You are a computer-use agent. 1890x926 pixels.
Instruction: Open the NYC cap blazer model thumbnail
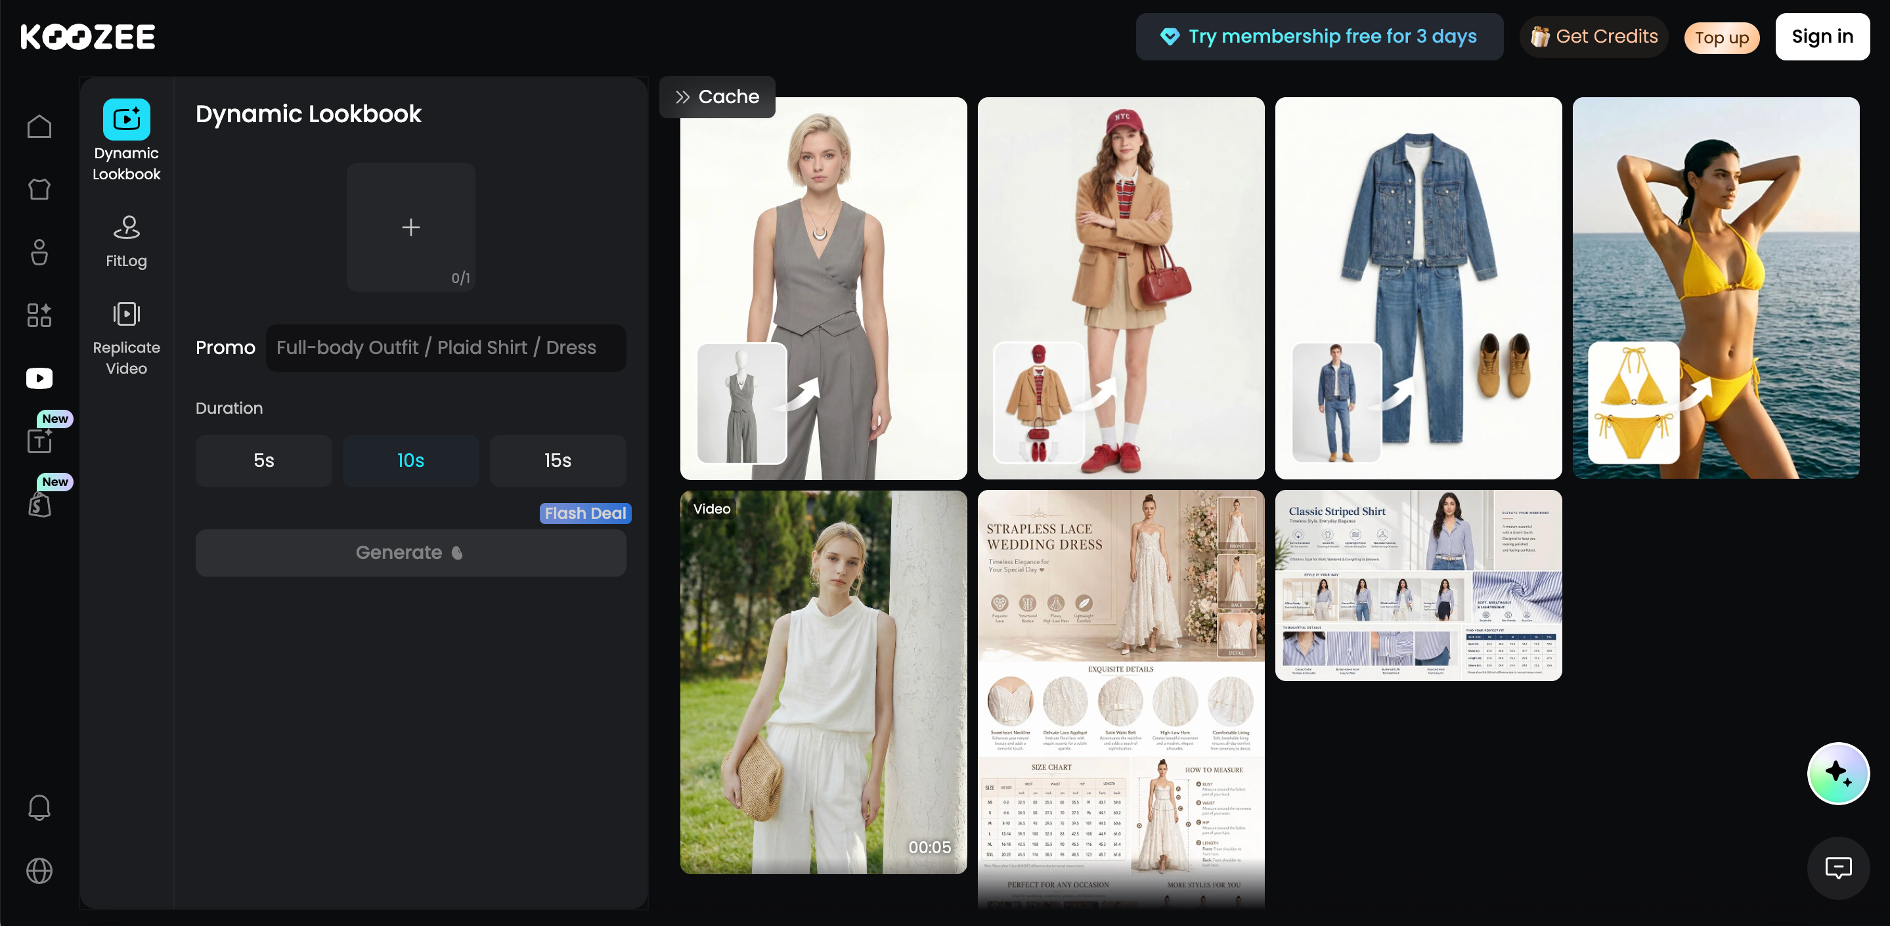[1121, 288]
